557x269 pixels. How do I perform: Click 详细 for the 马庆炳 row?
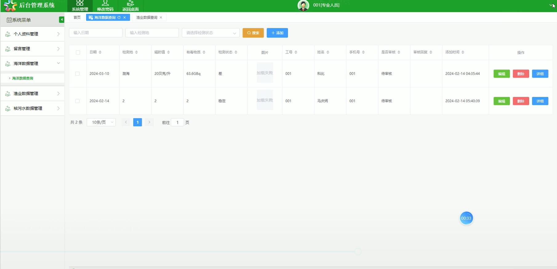[540, 101]
